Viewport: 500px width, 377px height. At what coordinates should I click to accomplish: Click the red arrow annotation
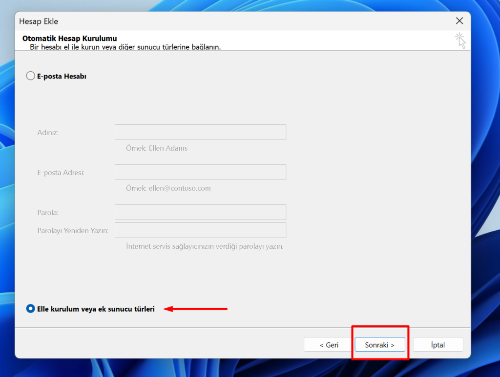195,309
